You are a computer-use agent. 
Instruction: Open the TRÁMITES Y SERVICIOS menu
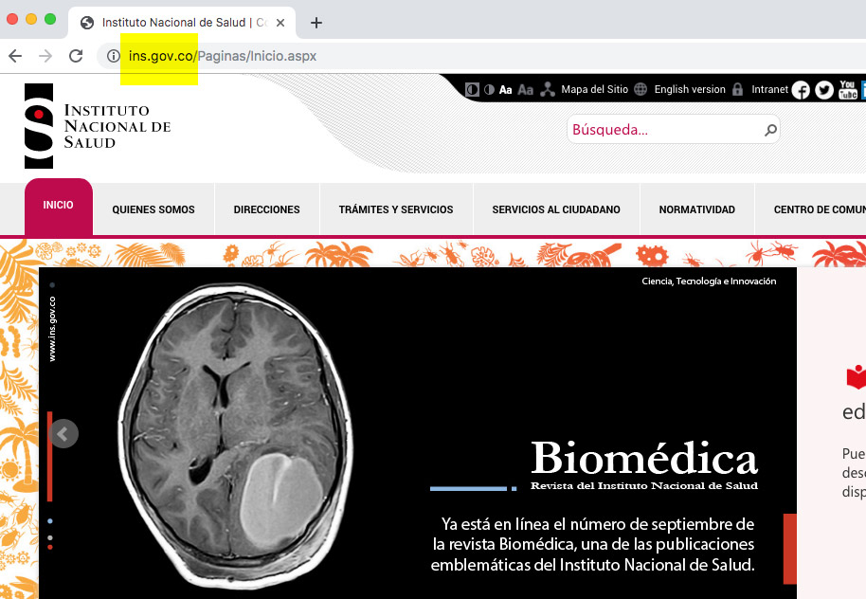coord(396,209)
